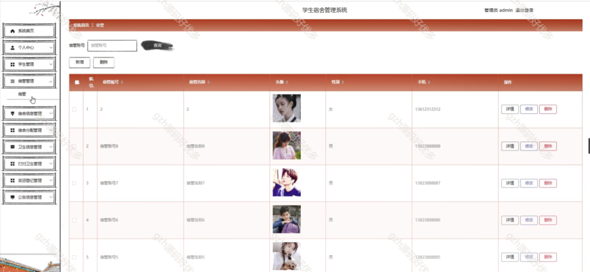Toggle the select-all checkbox in table header
590x272 pixels.
point(77,83)
